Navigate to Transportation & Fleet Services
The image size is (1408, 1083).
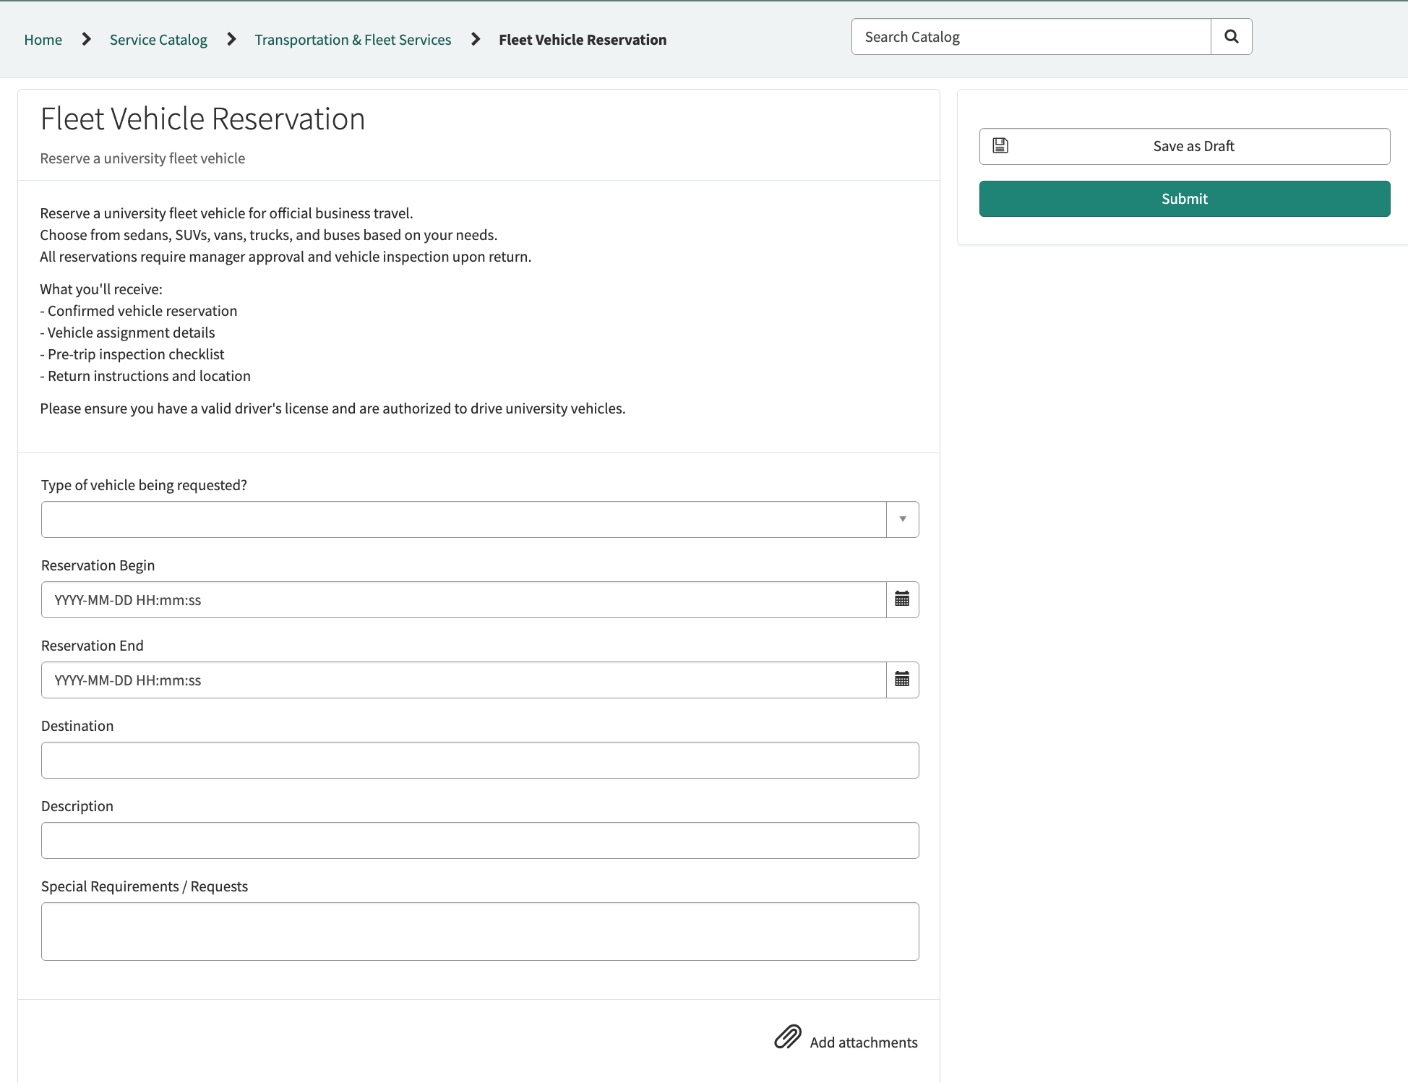click(353, 40)
